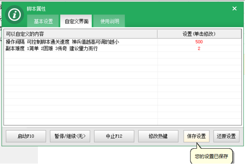Click the 设置(单击修改) column header
The image size is (245, 164).
click(199, 34)
